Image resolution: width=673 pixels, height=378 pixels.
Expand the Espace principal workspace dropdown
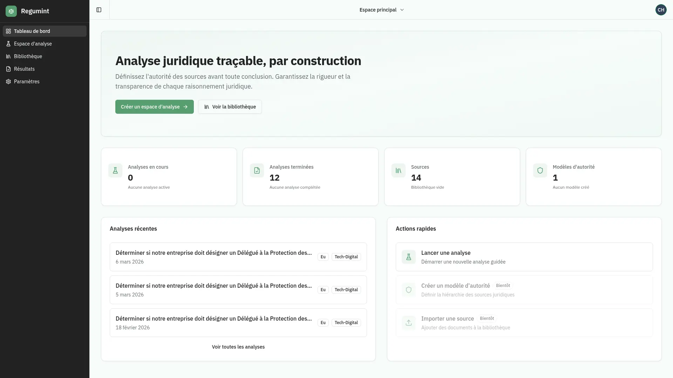[x=381, y=10]
